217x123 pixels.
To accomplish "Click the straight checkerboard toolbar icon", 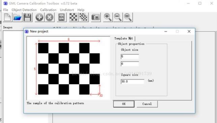I will (x=73, y=17).
